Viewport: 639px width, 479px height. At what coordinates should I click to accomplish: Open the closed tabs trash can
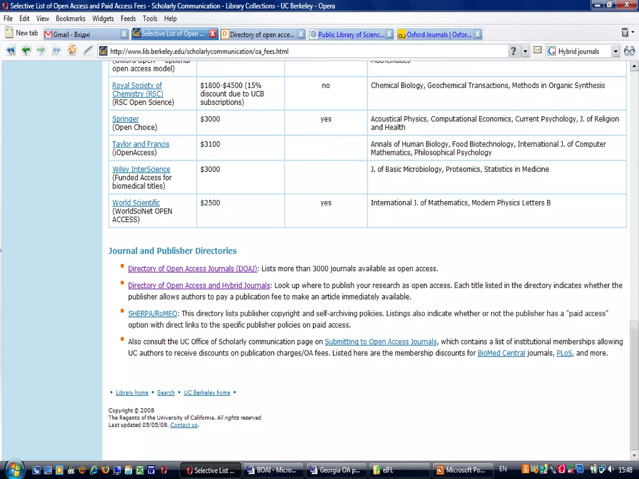coord(625,32)
